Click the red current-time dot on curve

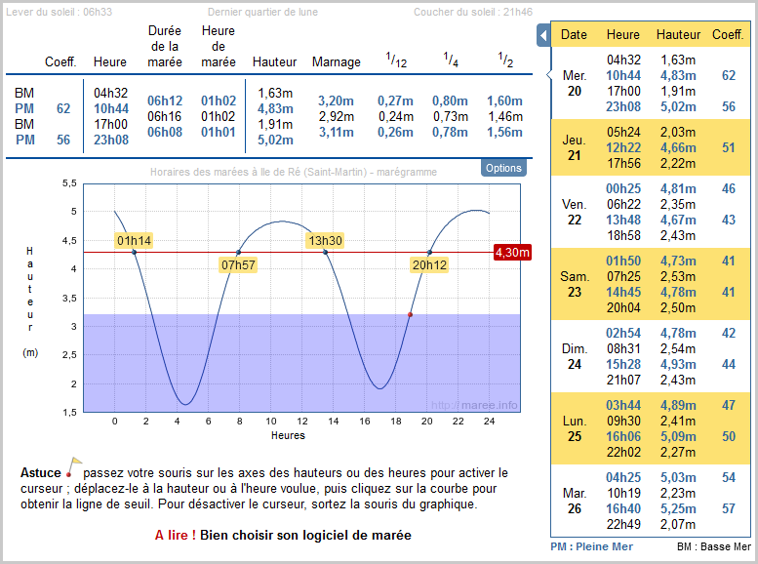tap(410, 314)
